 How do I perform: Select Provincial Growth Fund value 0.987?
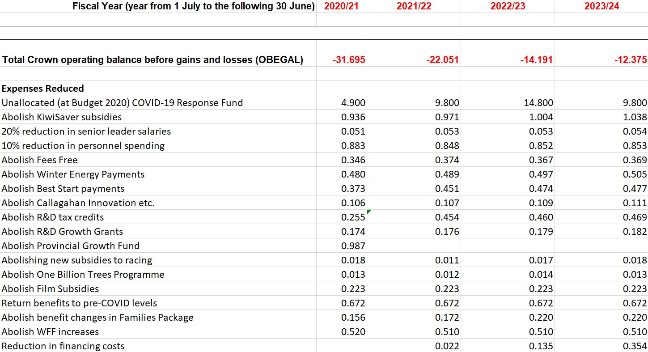pyautogui.click(x=353, y=246)
